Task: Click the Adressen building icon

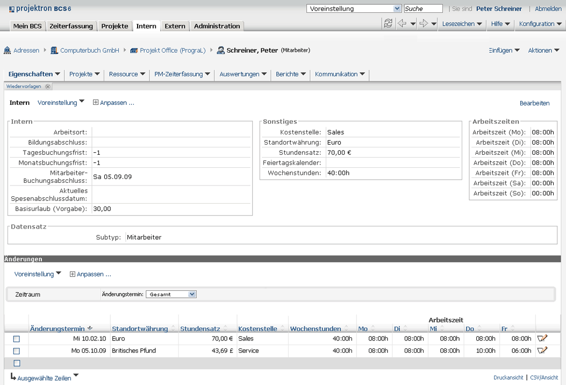Action: point(7,50)
